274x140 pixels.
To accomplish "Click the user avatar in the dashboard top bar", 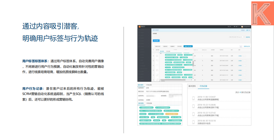I will click(242, 26).
